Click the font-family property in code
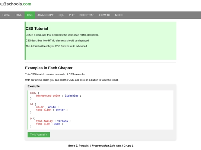Image resolution: width=201 pixels, height=150 pixels. (44, 121)
